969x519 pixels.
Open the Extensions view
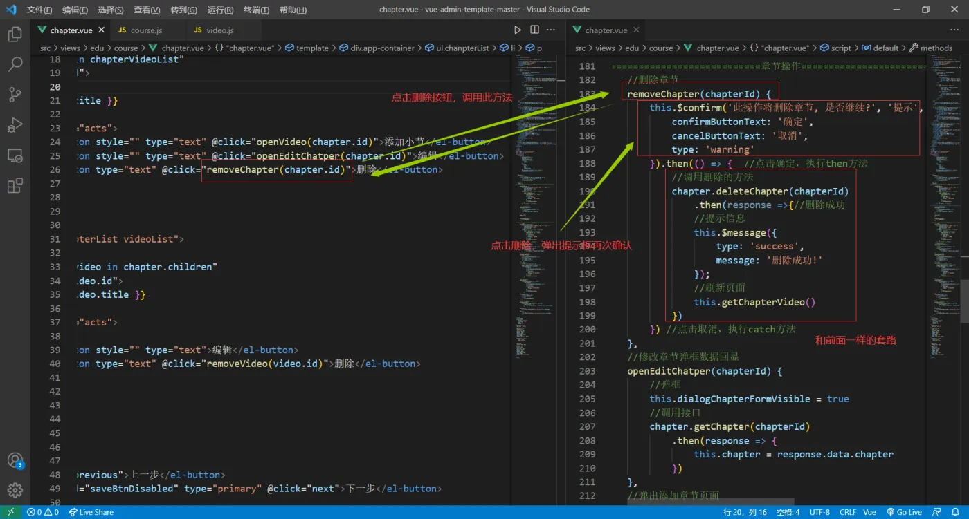click(15, 186)
